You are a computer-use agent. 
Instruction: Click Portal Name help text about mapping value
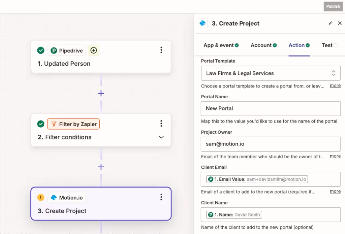(x=269, y=121)
